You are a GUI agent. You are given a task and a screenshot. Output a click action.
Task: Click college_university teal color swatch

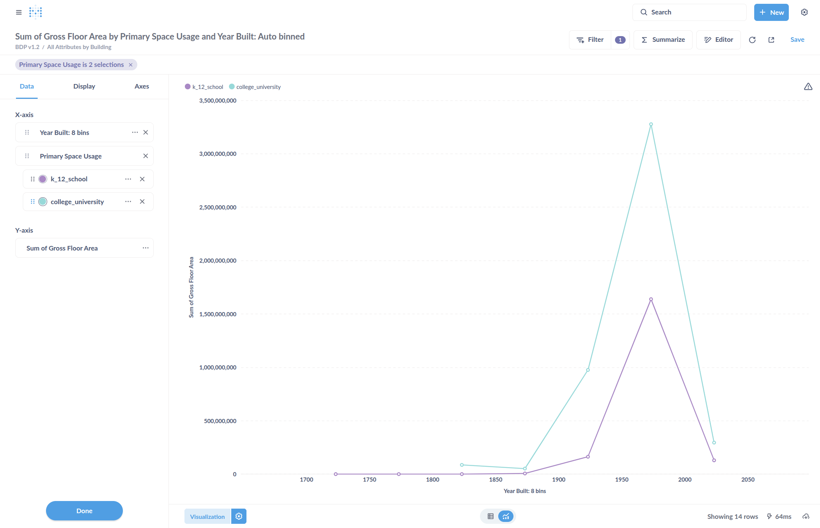pyautogui.click(x=43, y=202)
